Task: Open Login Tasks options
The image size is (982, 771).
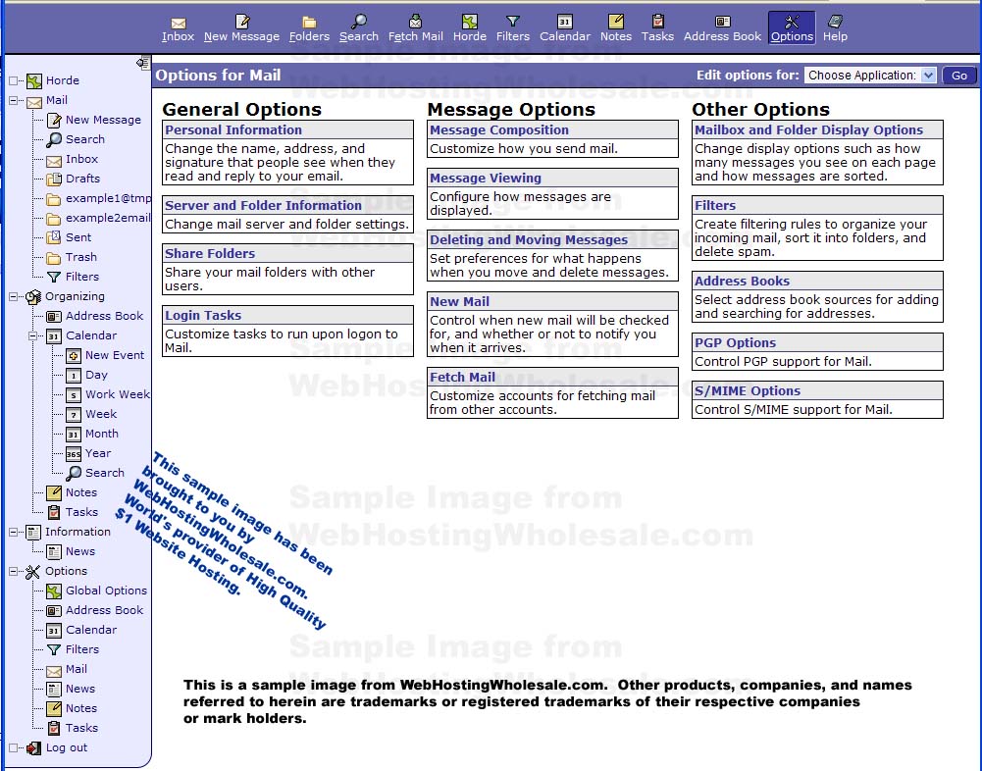Action: click(x=203, y=315)
